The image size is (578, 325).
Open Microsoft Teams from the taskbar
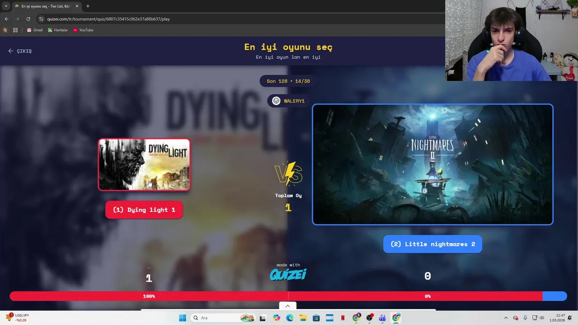point(382,318)
